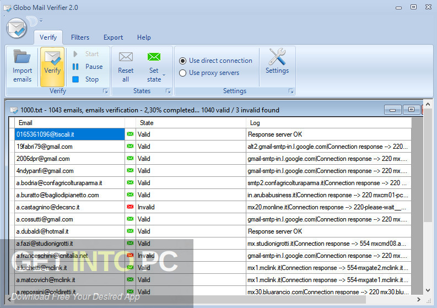437x308 pixels.
Task: Click the mx20.monline.it log entry
Action: pyautogui.click(x=328, y=207)
